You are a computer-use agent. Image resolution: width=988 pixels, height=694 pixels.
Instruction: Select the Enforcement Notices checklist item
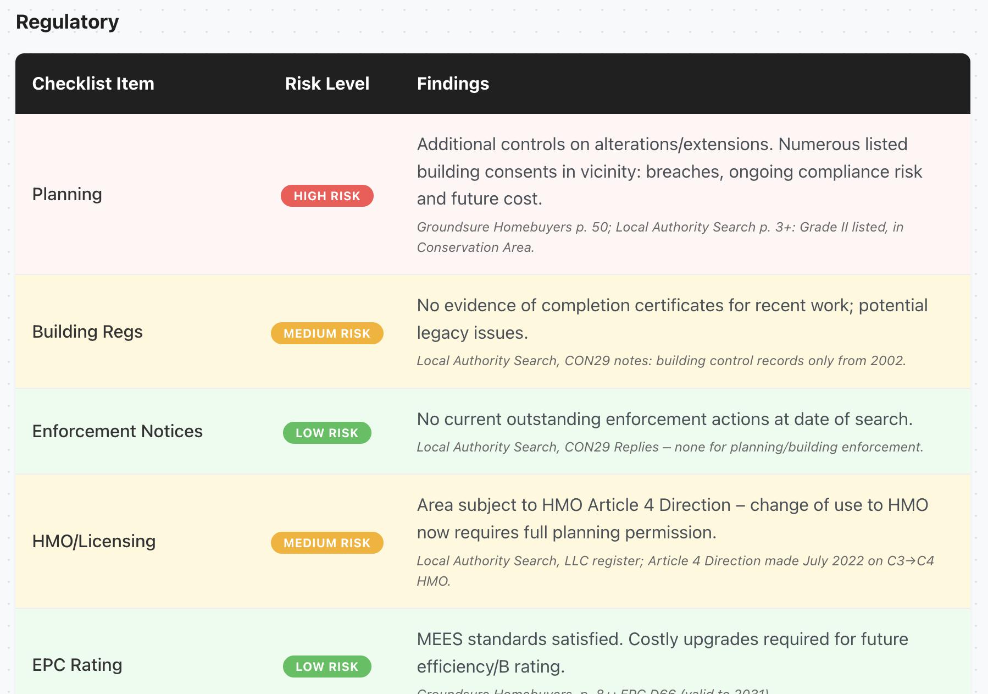pyautogui.click(x=118, y=431)
